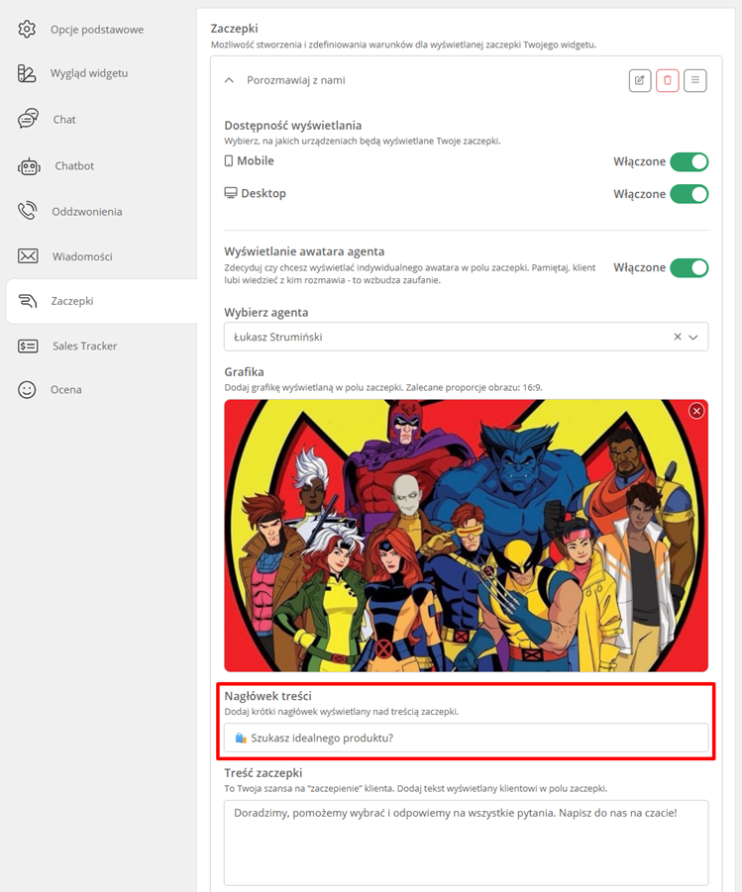
Task: Click the Treść zaczepki label
Action: pos(264,773)
